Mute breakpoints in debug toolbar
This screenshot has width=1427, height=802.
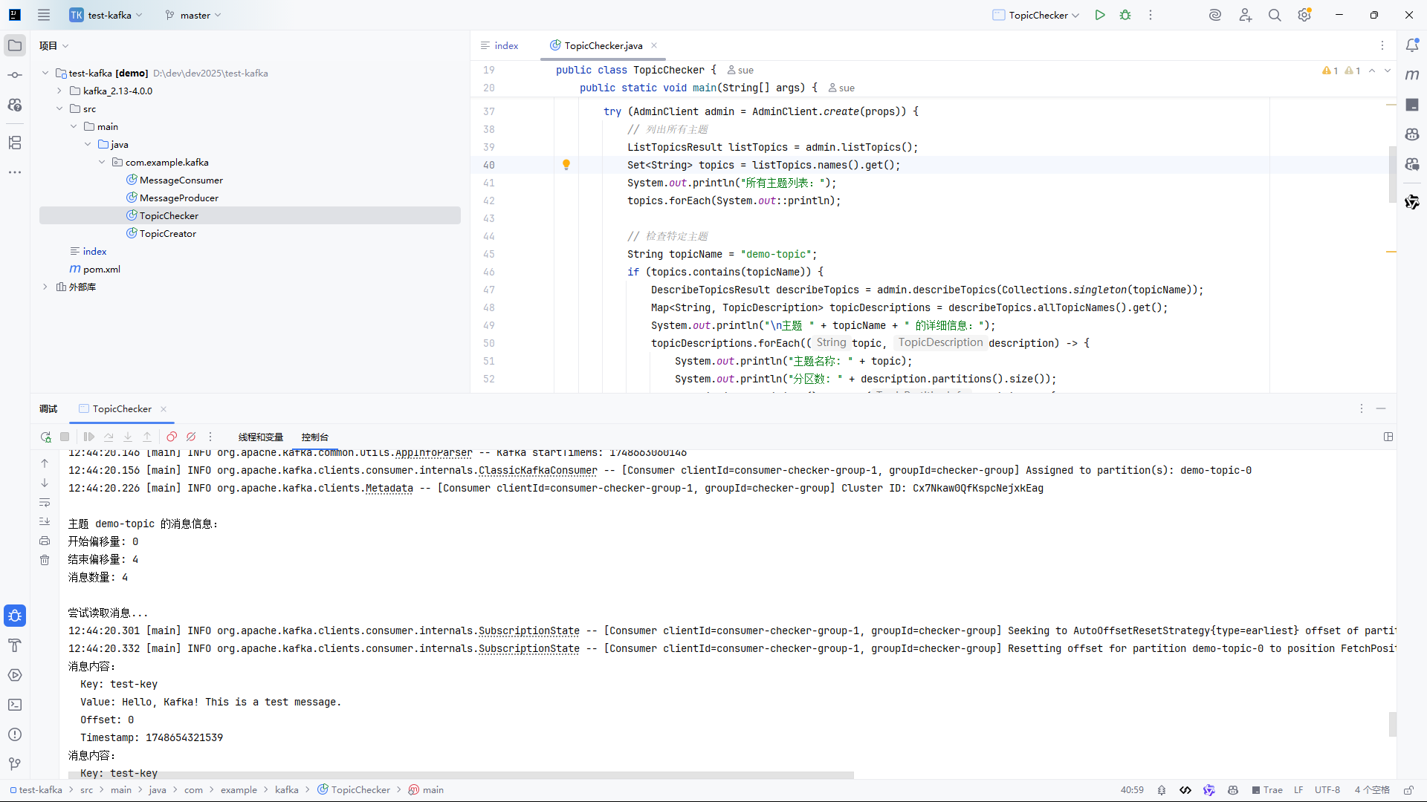[x=191, y=437]
